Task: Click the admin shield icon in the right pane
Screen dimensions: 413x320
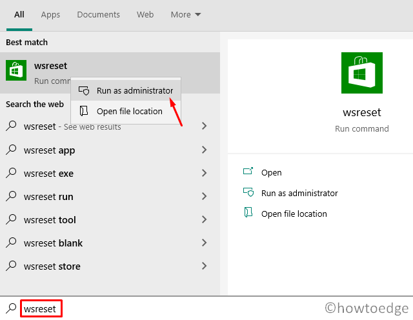Action: click(248, 193)
